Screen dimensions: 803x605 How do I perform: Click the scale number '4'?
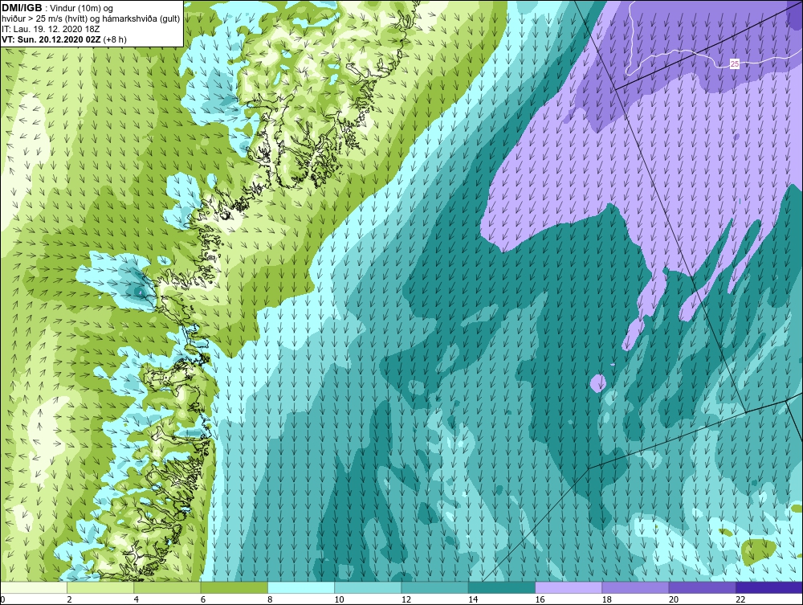click(137, 599)
